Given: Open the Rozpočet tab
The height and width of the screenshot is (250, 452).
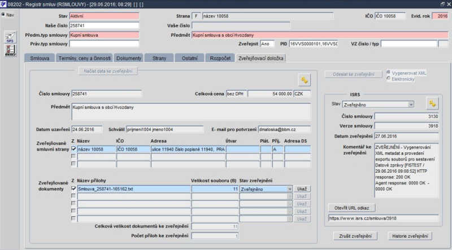Looking at the screenshot, I should point(220,58).
